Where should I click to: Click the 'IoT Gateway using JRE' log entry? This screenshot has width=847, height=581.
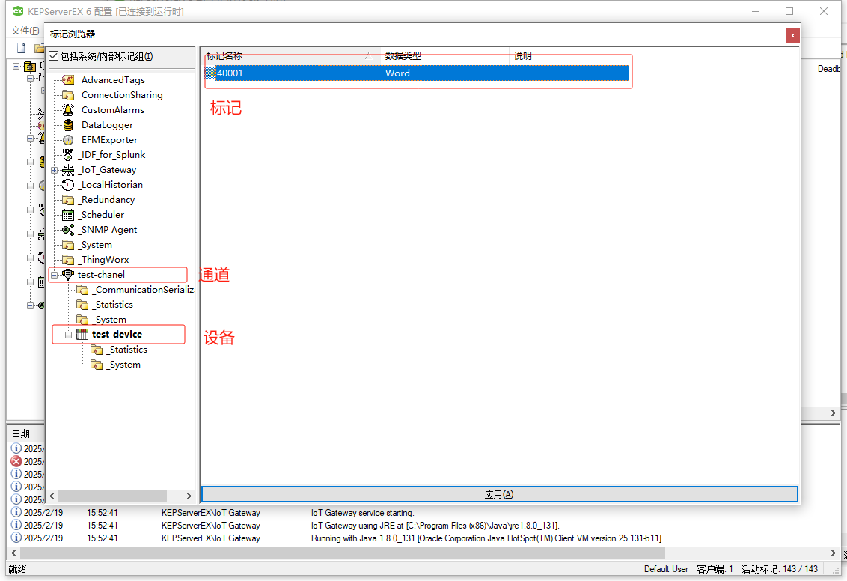pos(435,526)
